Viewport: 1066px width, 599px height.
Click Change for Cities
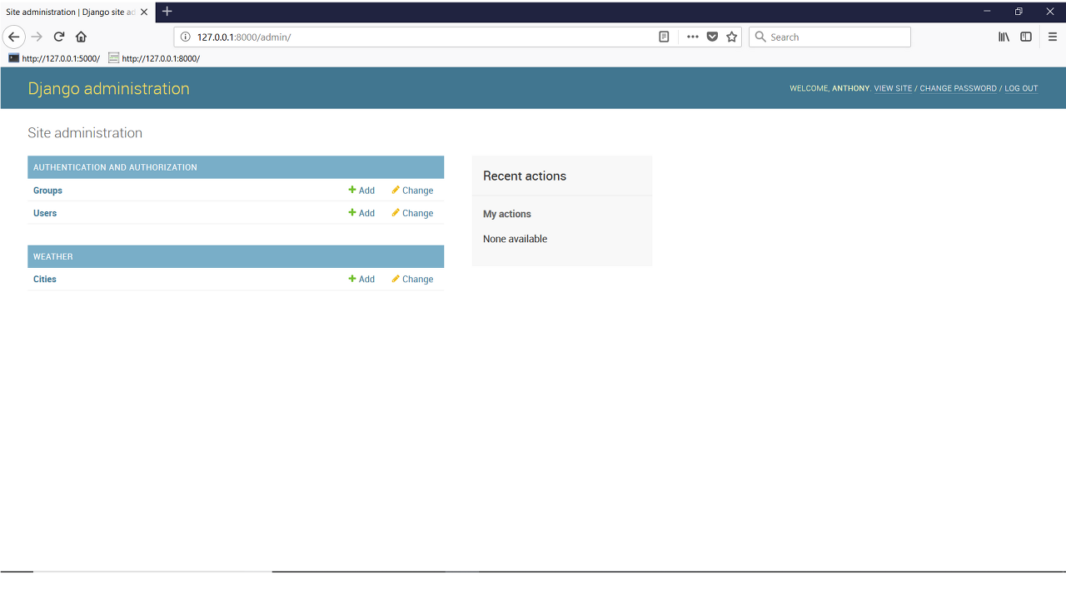coord(412,280)
